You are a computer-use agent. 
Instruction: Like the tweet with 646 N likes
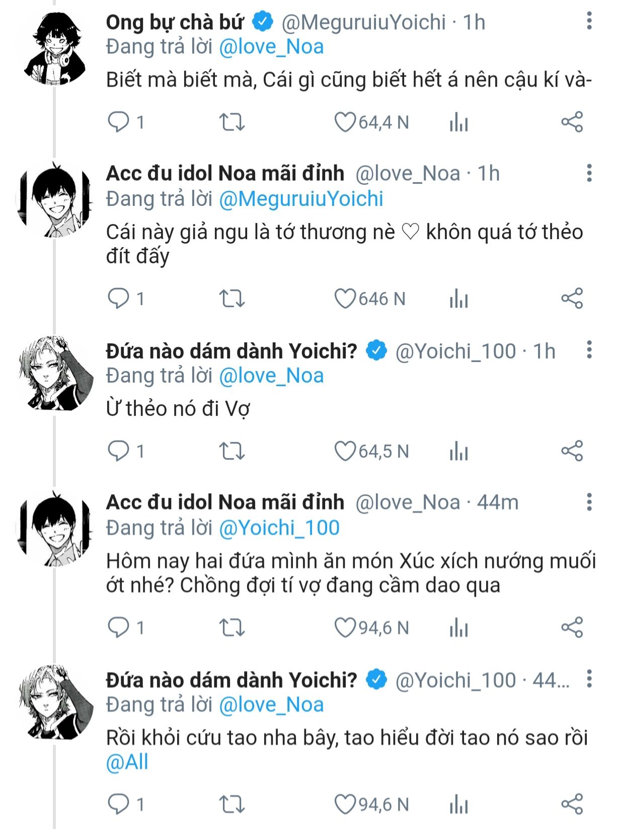click(345, 299)
